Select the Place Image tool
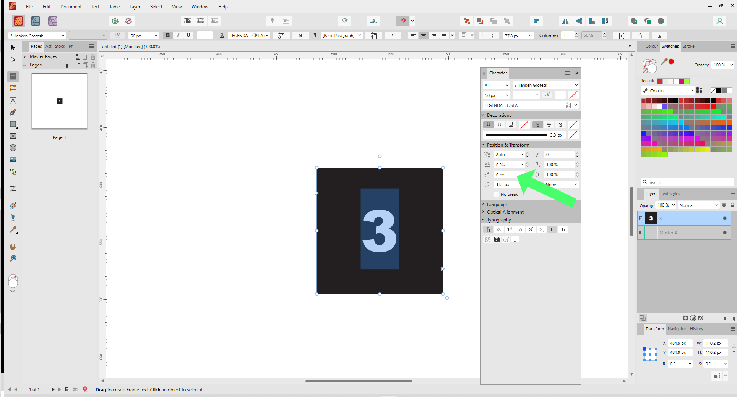The image size is (737, 397). (13, 160)
